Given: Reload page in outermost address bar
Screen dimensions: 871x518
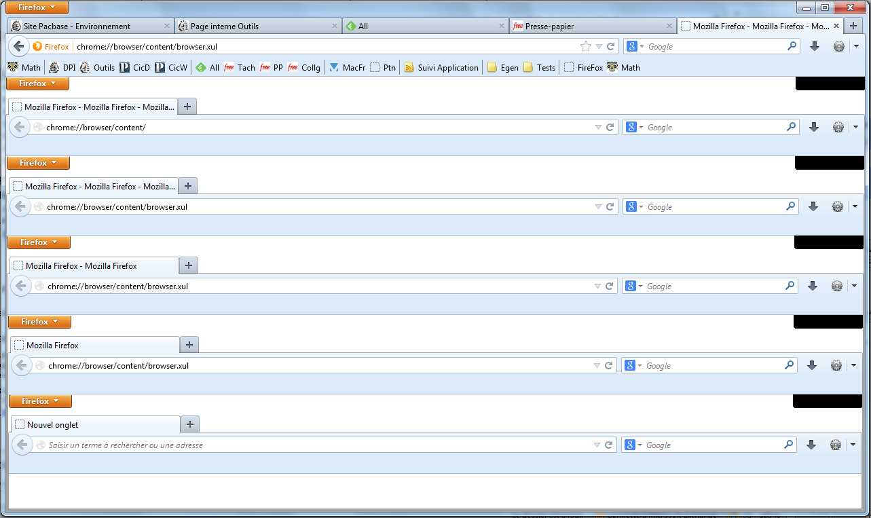Looking at the screenshot, I should point(610,47).
